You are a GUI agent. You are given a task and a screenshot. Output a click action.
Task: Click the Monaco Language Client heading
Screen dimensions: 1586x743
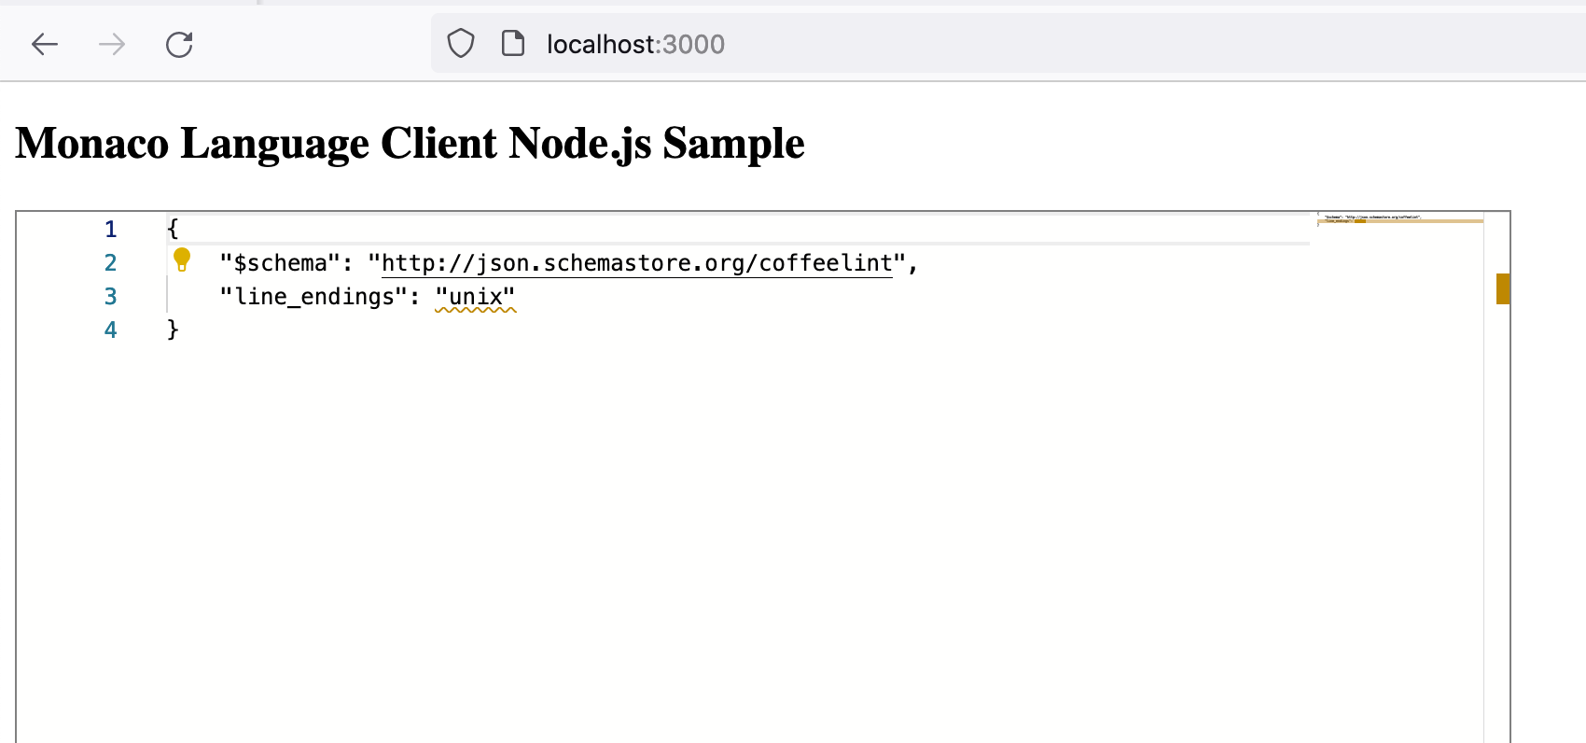(x=410, y=144)
